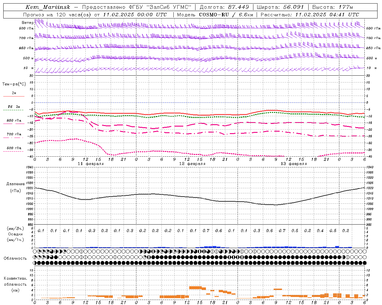Click the "12 февраля" date label

pyautogui.click(x=192, y=164)
